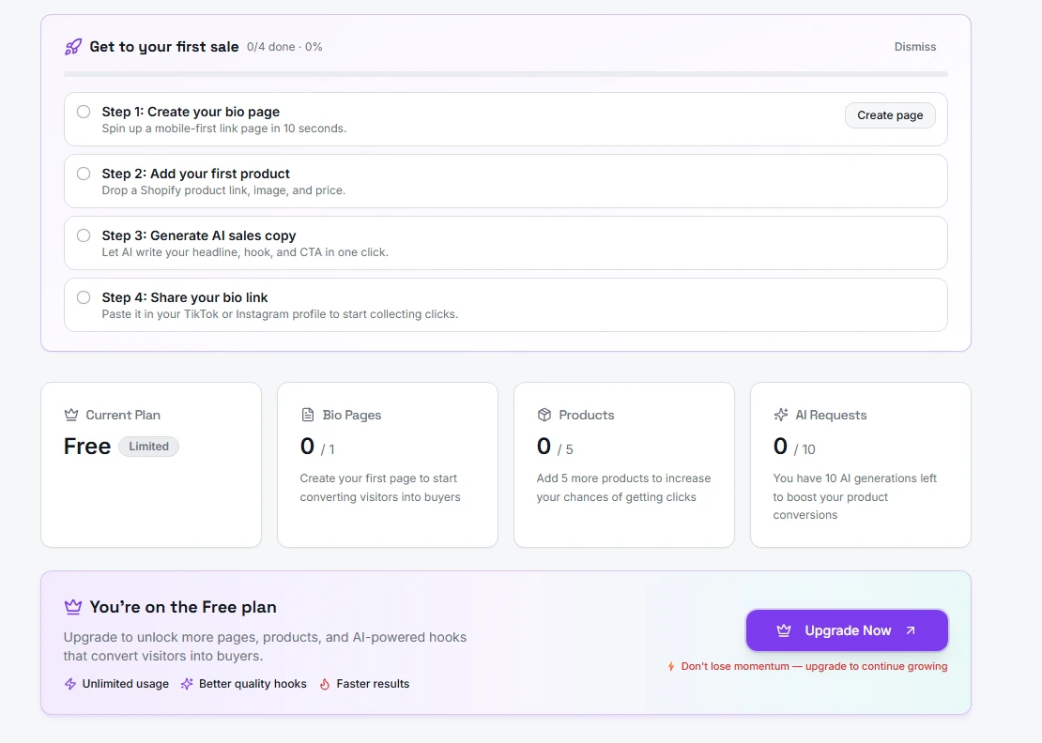This screenshot has width=1042, height=743.
Task: Click the Faster results label
Action: coord(373,684)
